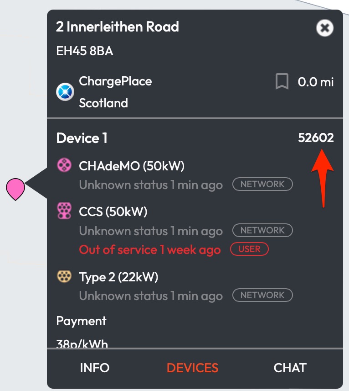Close the charger details popup
This screenshot has width=349, height=391.
click(x=324, y=28)
